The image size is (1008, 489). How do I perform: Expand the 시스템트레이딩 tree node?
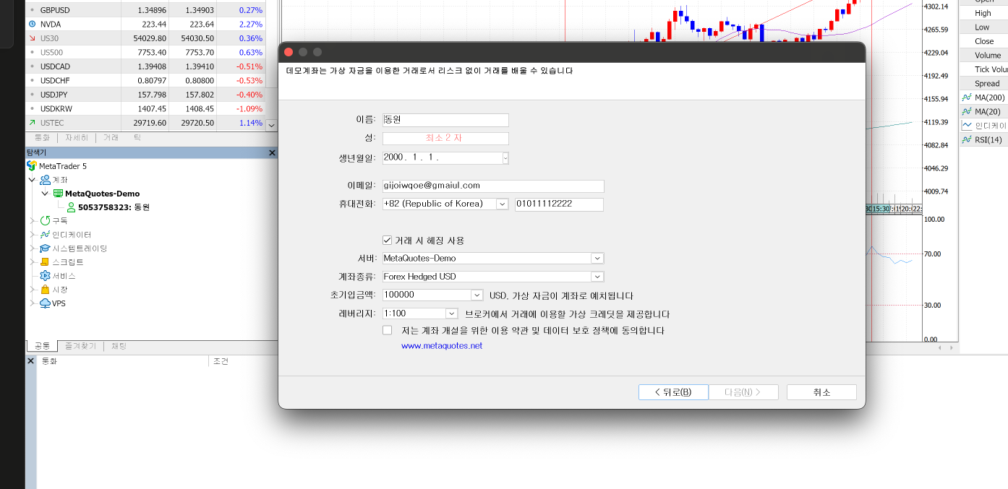(32, 248)
